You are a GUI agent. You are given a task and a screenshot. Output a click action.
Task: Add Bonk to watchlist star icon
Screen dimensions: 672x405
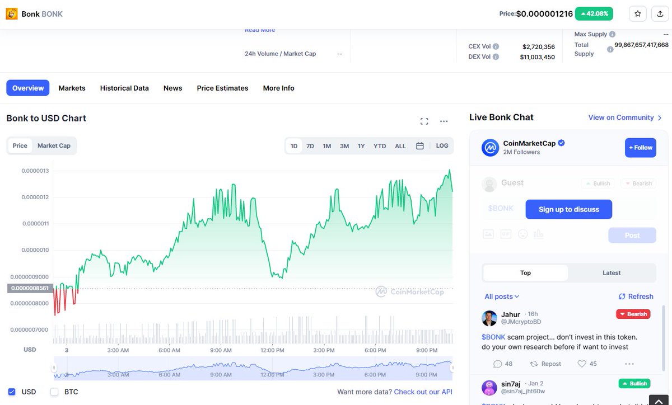(x=638, y=14)
